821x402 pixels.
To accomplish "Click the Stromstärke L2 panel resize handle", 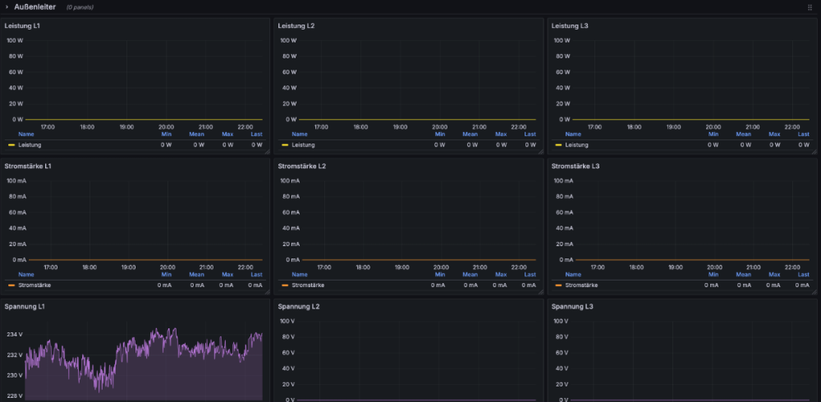I will point(539,290).
